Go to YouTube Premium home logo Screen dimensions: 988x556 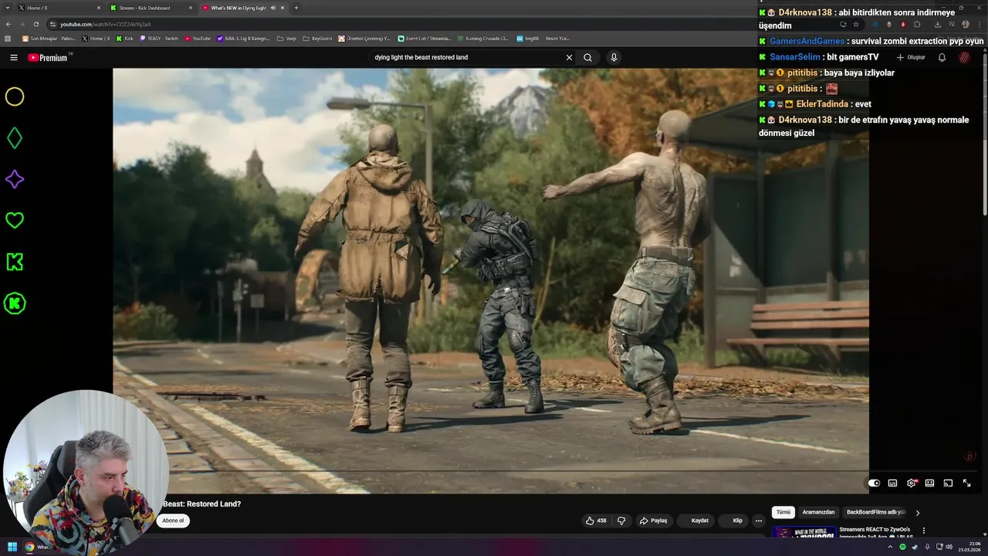pos(48,57)
